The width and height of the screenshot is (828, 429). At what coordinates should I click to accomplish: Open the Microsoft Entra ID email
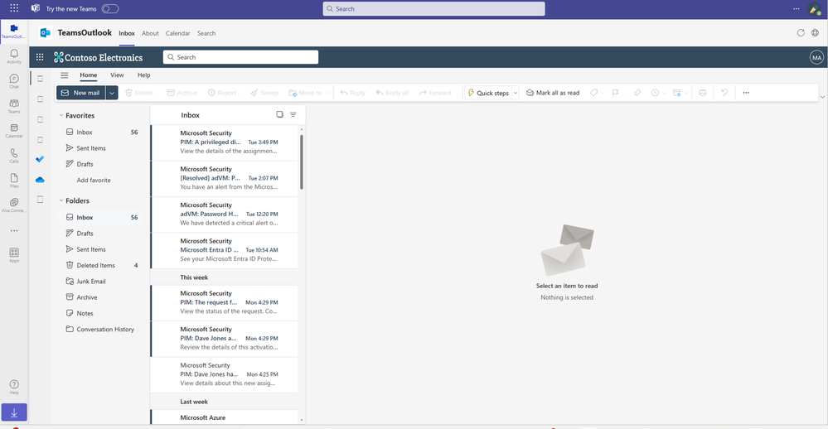225,250
